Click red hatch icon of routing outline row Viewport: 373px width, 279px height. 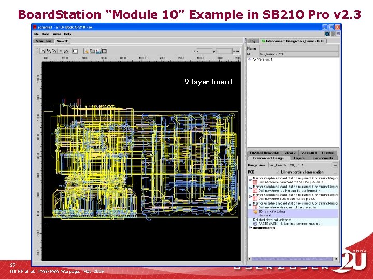[x=255, y=191]
